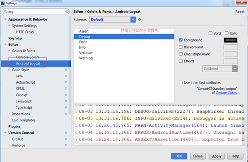
Task: Click the Effects color swatch
Action: click(231, 61)
